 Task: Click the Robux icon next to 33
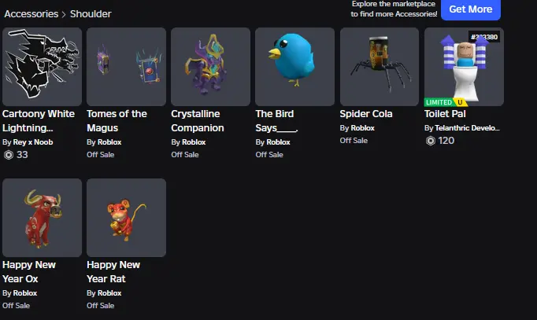pyautogui.click(x=9, y=155)
